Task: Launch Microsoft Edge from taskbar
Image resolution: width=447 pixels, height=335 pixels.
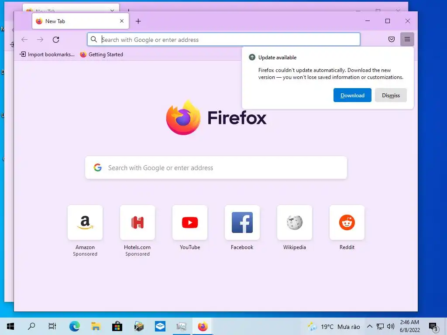Action: point(74,326)
